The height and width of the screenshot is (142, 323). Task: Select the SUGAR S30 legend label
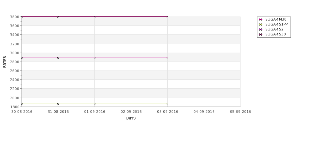pos(275,34)
